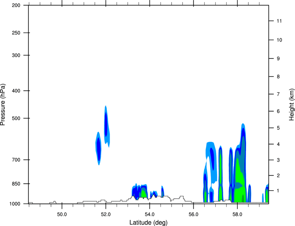This screenshot has width=295, height=226.
Task: Click the 50.0 latitude tick label
Action: pos(62,215)
